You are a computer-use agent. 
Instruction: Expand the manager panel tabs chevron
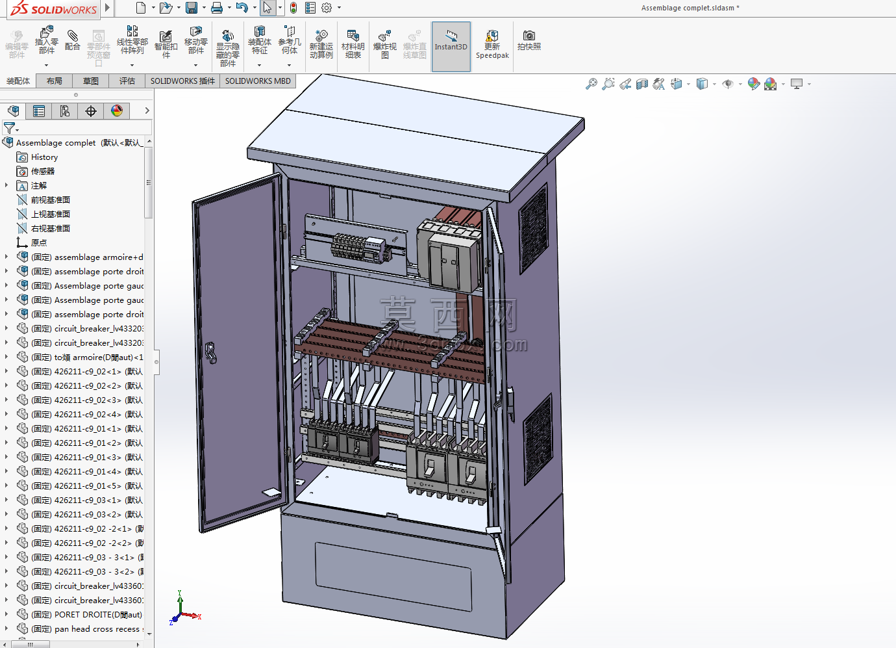pyautogui.click(x=147, y=111)
